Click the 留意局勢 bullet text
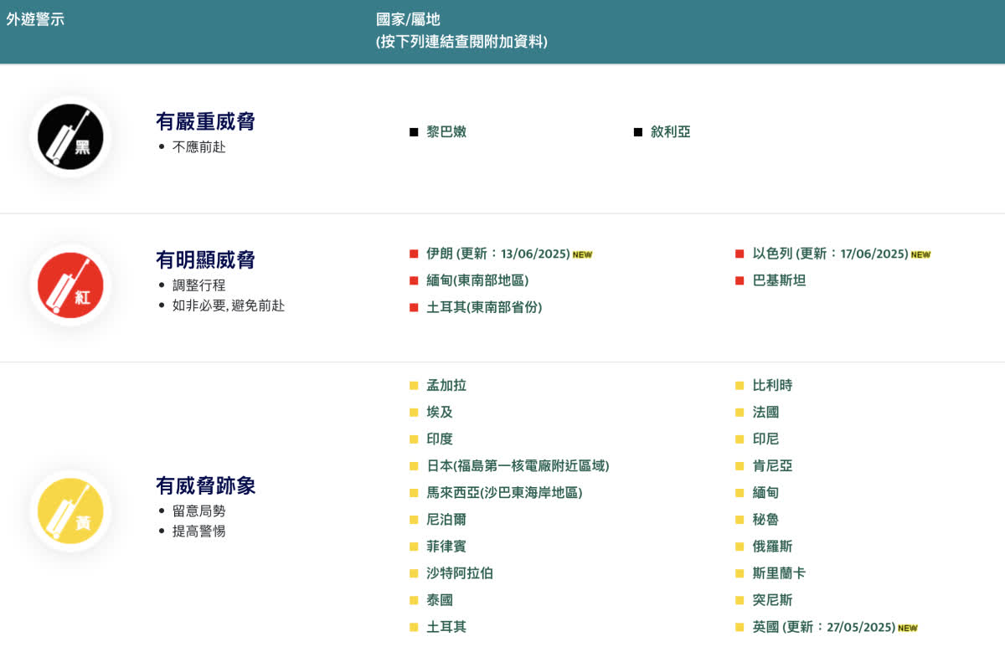This screenshot has width=1005, height=652. tap(199, 511)
